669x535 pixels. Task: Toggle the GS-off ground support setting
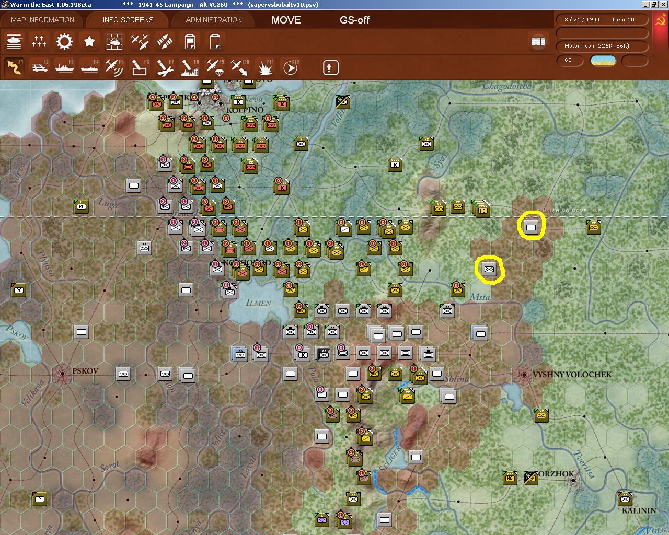(x=354, y=20)
